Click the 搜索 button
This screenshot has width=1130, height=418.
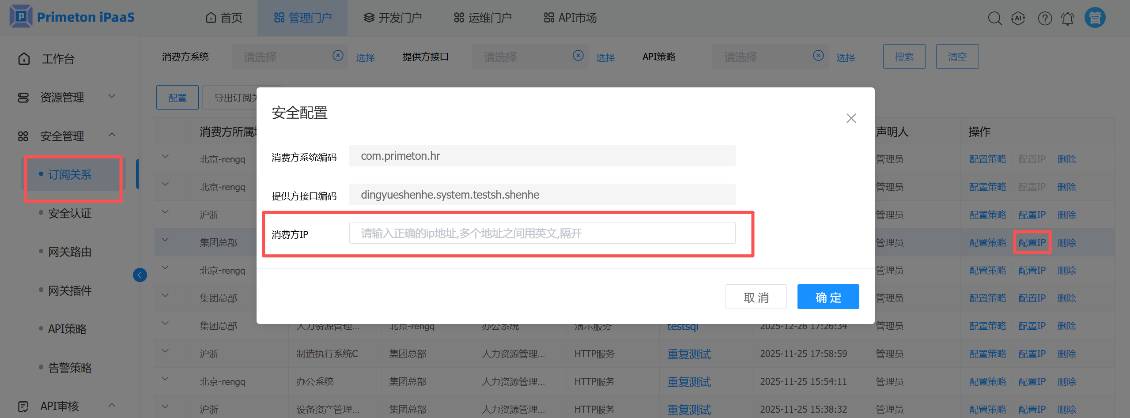click(x=904, y=56)
